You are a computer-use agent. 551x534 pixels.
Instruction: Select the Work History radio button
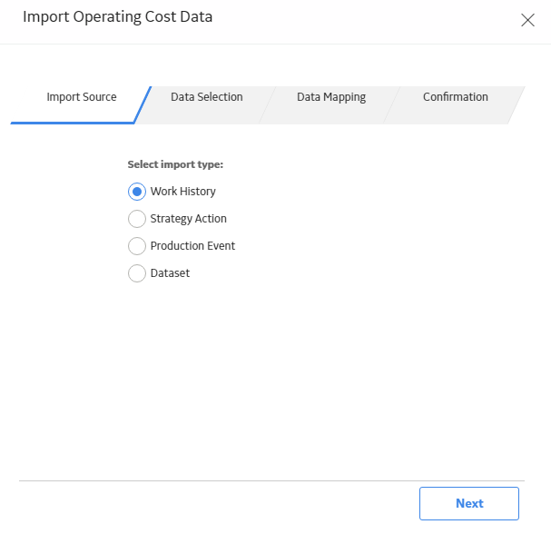(x=137, y=192)
